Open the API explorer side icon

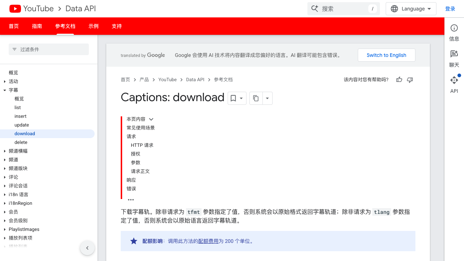click(454, 80)
